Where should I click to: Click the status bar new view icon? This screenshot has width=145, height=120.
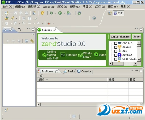(6, 110)
